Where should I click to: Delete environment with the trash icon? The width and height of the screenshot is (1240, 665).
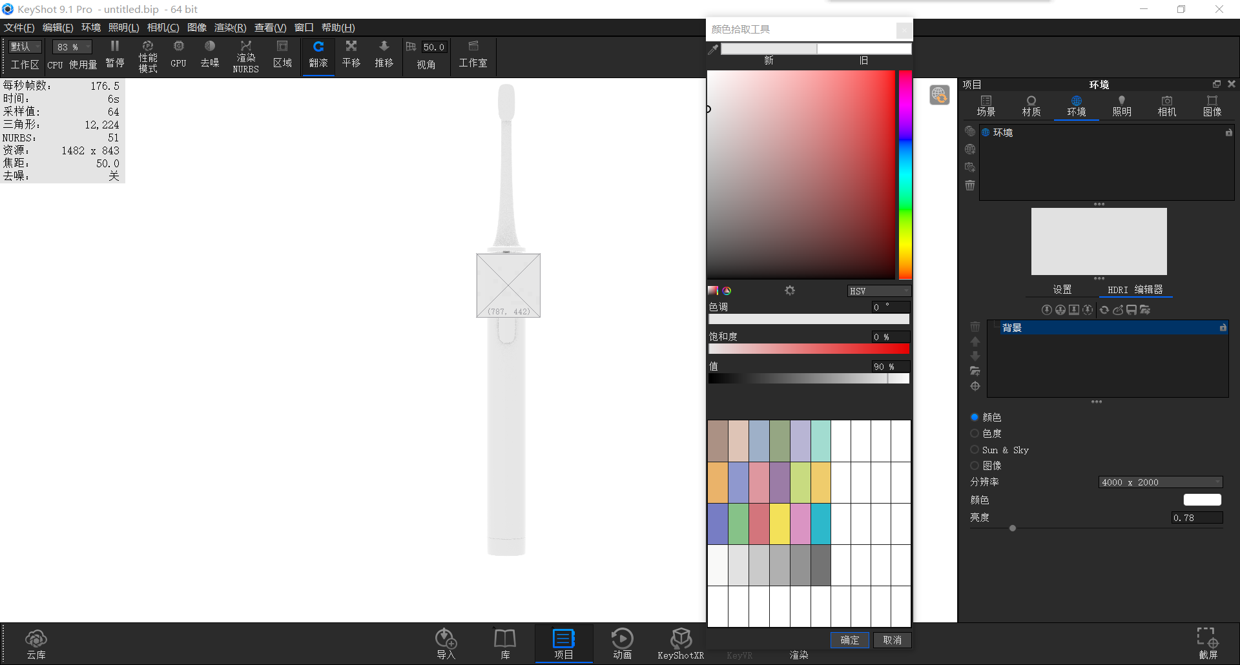coord(969,185)
